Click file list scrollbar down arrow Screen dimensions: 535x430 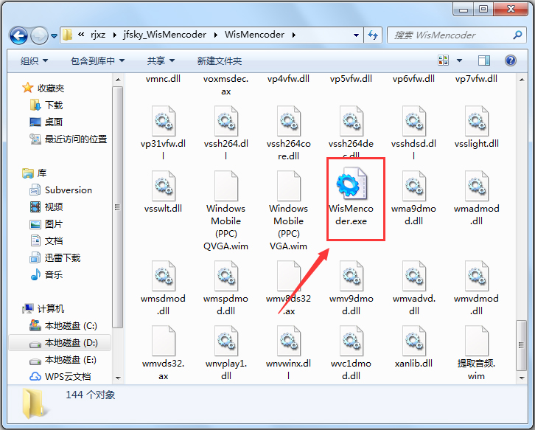[x=522, y=378]
